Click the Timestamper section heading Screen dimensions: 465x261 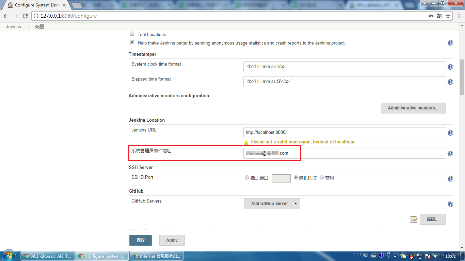(x=142, y=54)
